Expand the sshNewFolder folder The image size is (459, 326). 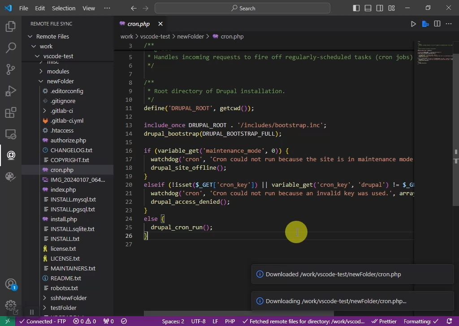pyautogui.click(x=44, y=298)
